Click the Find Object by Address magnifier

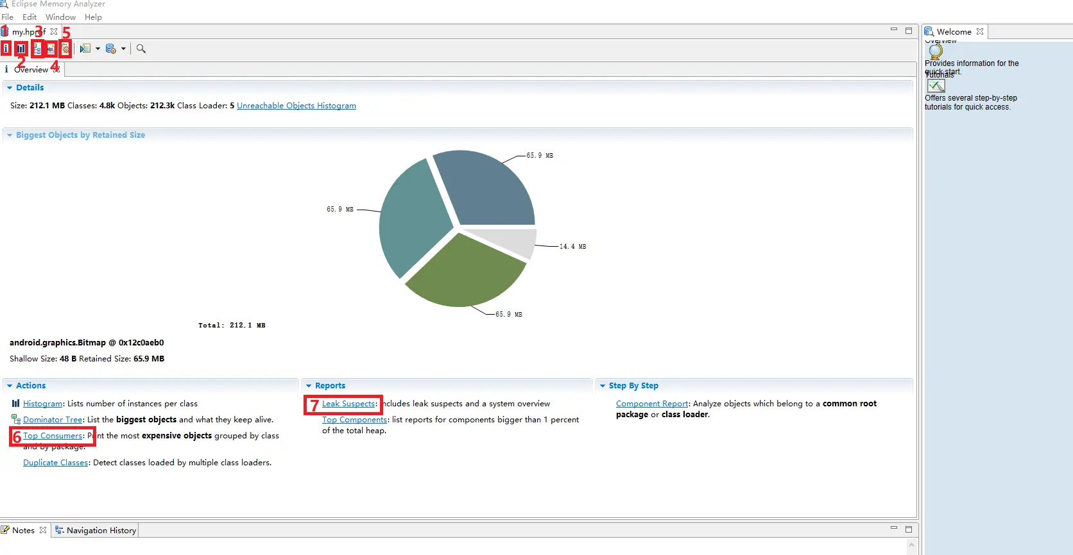coord(141,49)
